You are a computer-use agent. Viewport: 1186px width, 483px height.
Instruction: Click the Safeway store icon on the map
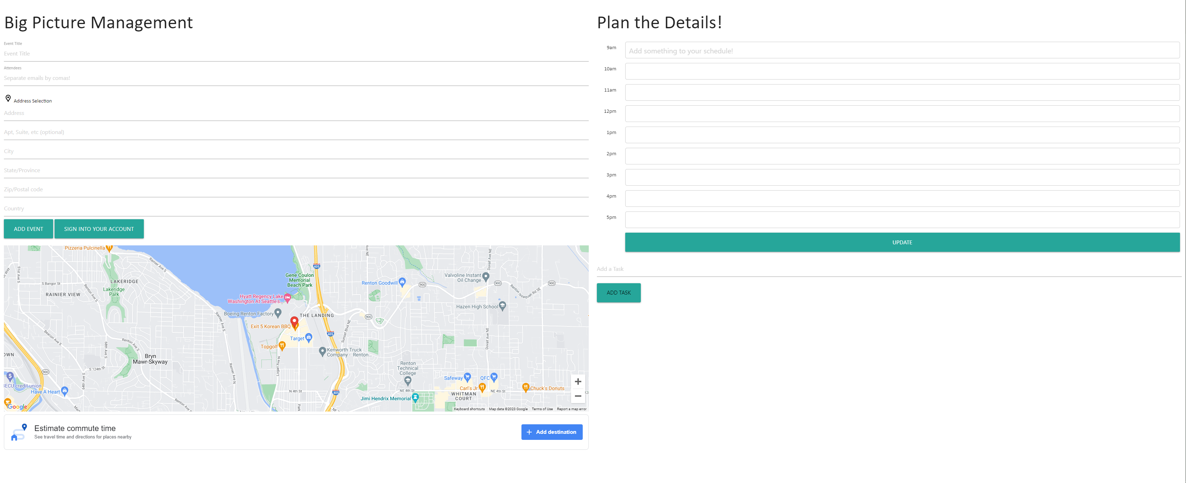click(467, 378)
